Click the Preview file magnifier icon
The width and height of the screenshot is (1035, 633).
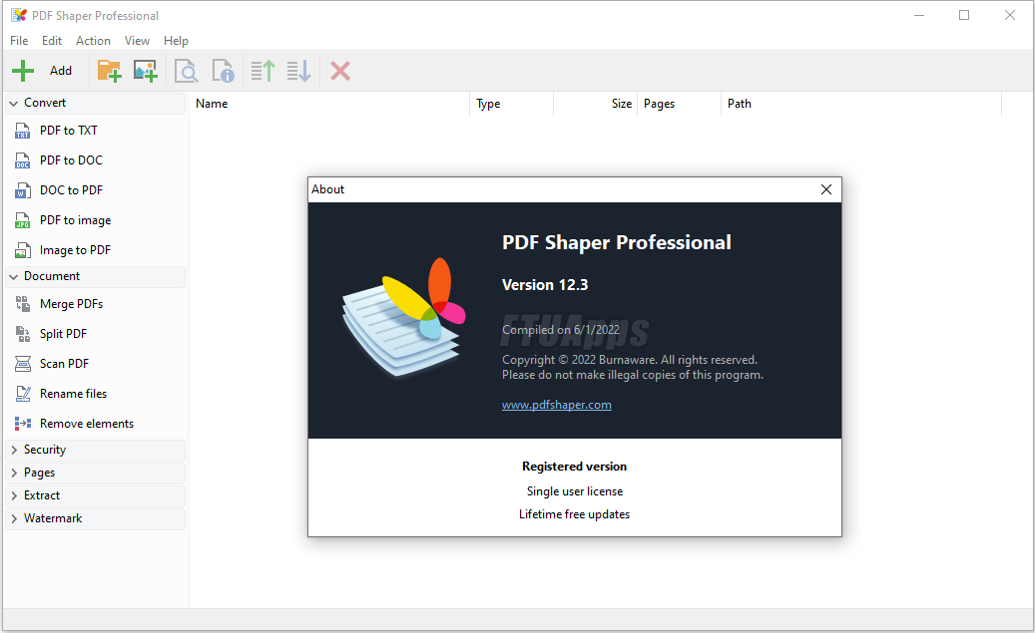point(187,71)
